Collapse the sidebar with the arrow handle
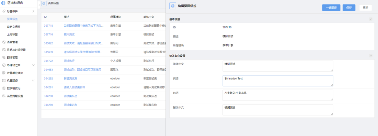 click(x=39, y=5)
